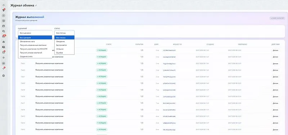Open Детали for row 73415
288x135 pixels.
click(x=275, y=116)
